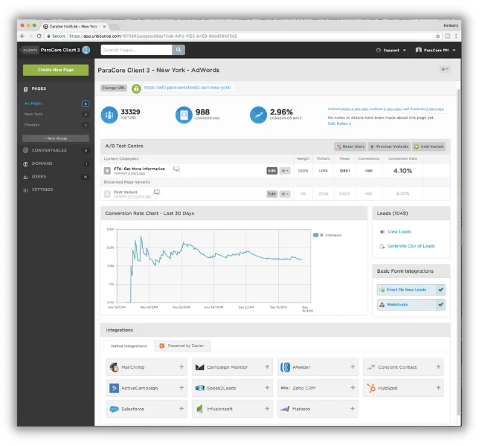Click the search magnifier icon

(179, 50)
